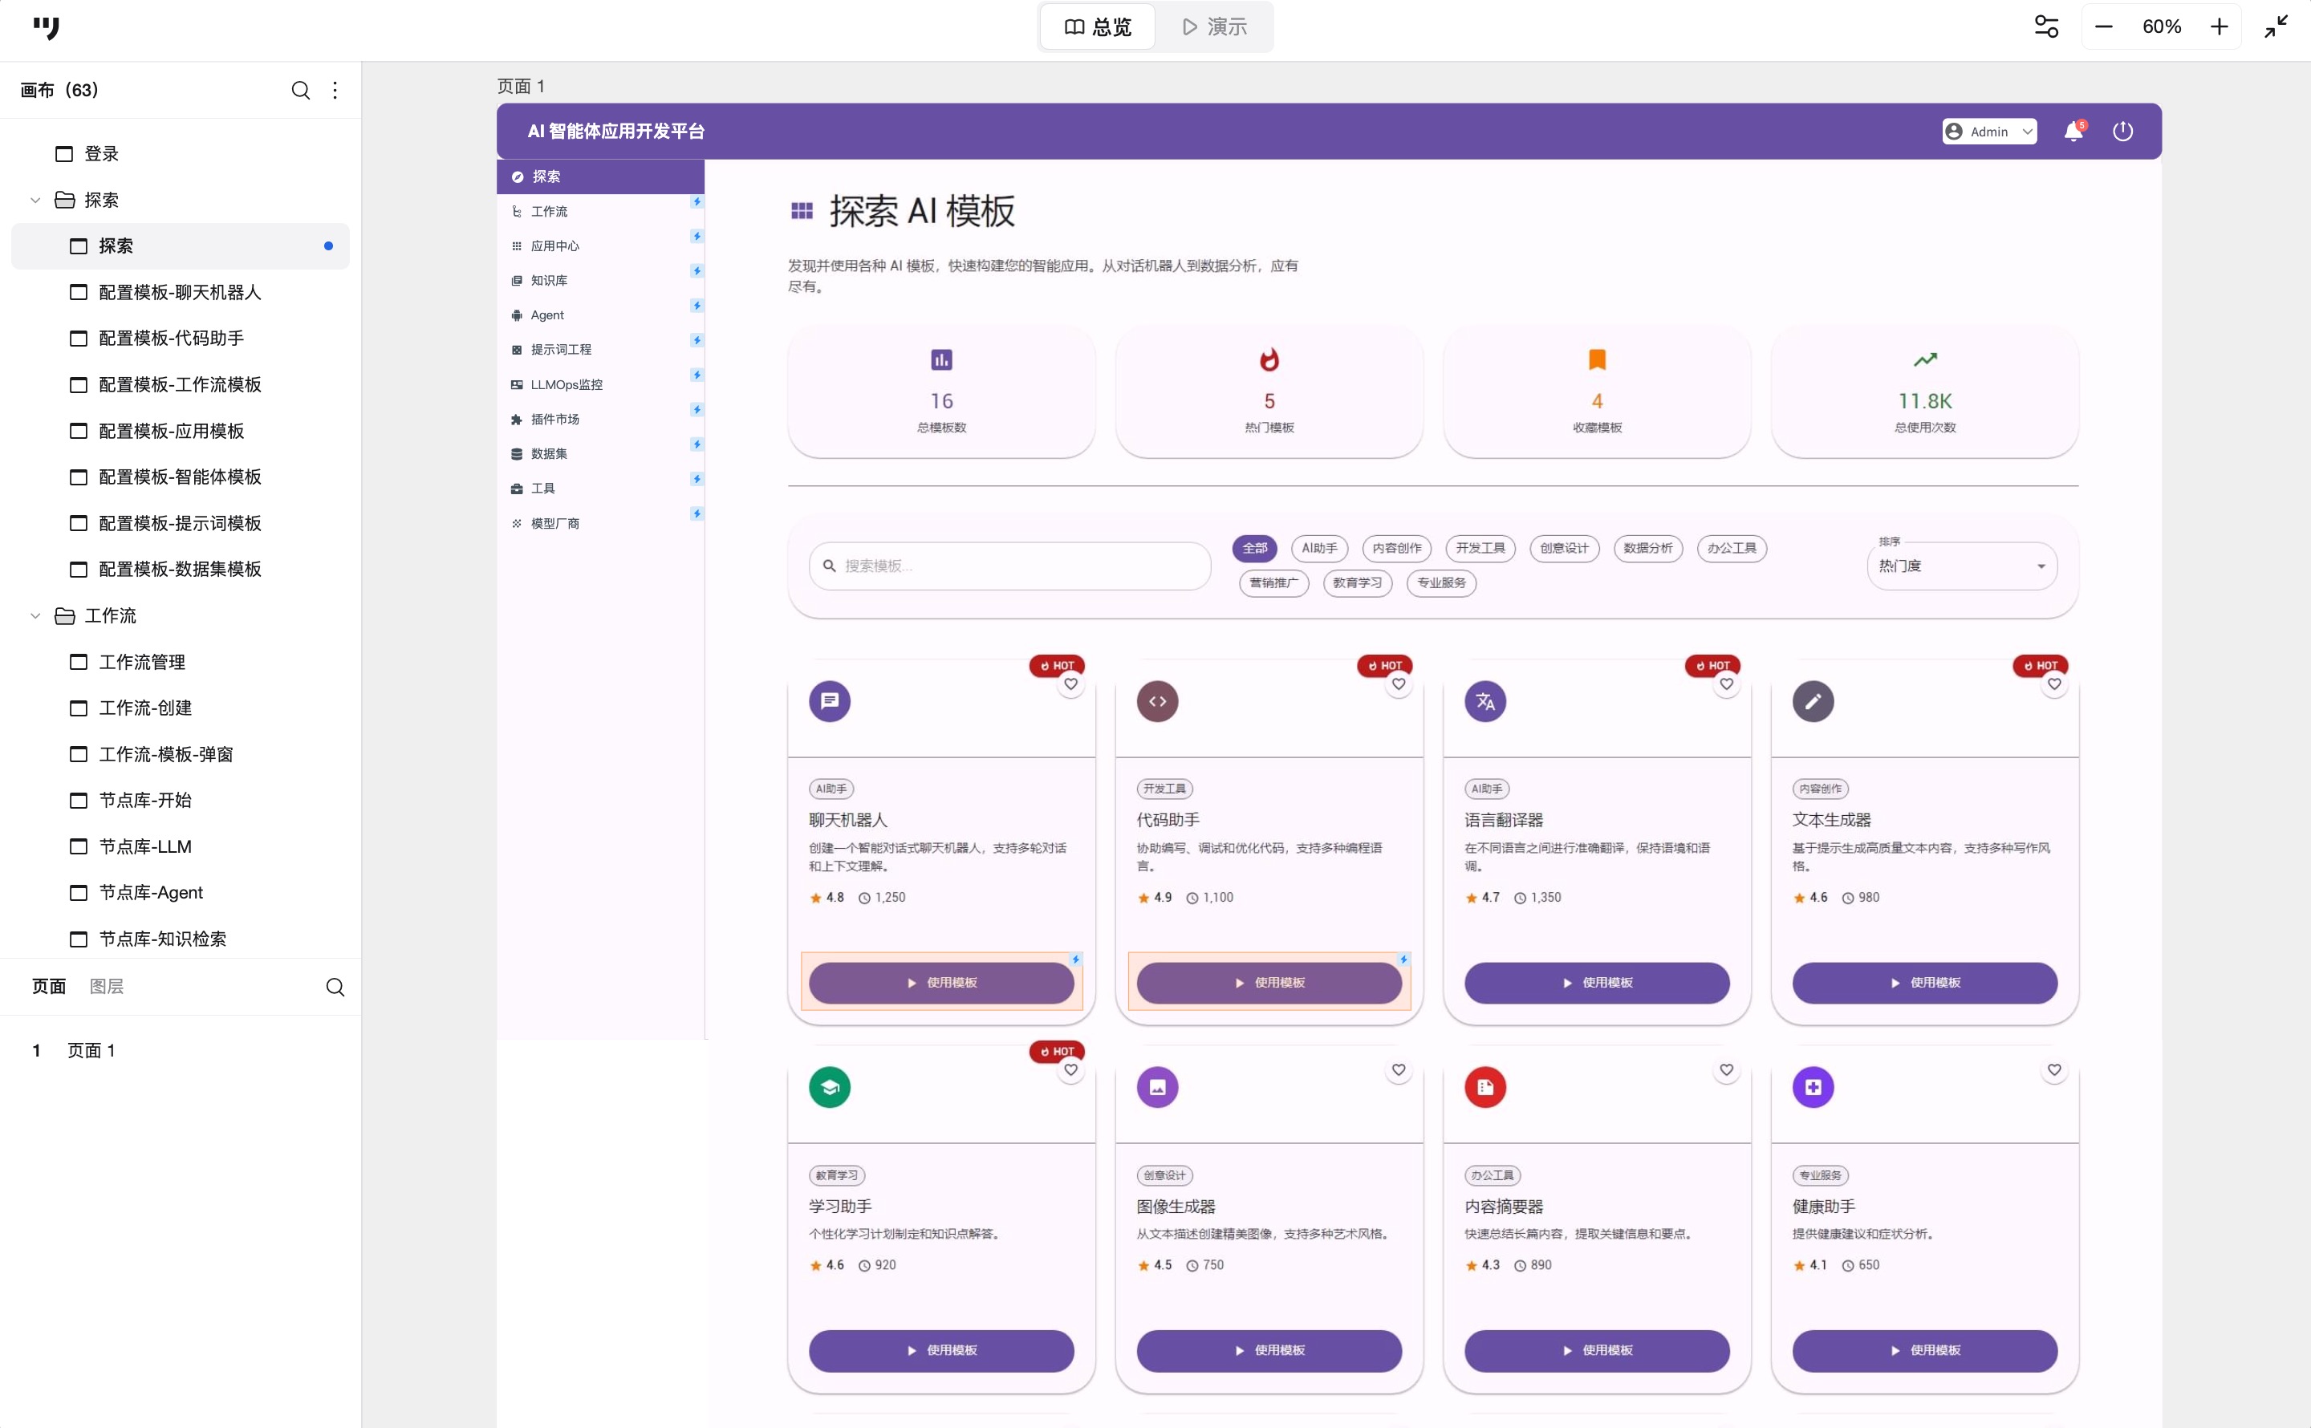Favorite the 聊天机器人 template heart
The width and height of the screenshot is (2311, 1428).
(1070, 684)
